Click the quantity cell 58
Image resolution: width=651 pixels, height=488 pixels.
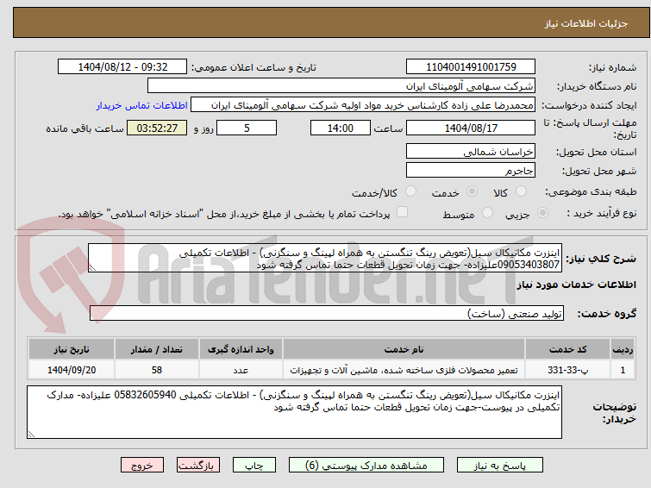[x=157, y=370]
